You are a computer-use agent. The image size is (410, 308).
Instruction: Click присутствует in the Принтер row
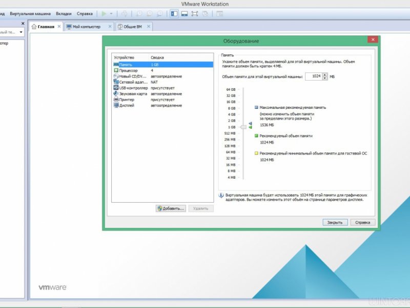(x=162, y=100)
